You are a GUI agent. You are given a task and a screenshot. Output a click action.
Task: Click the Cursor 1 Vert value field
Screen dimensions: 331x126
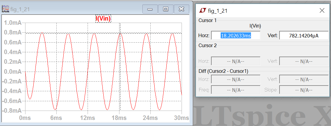tap(303, 35)
